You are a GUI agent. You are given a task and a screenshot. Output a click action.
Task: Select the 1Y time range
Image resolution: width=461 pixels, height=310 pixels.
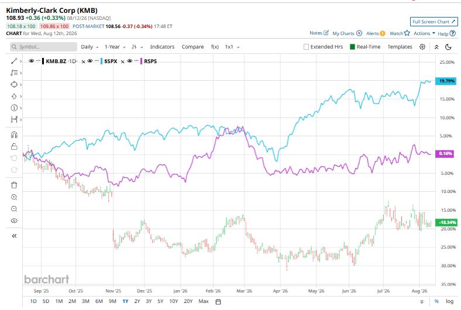point(125,301)
